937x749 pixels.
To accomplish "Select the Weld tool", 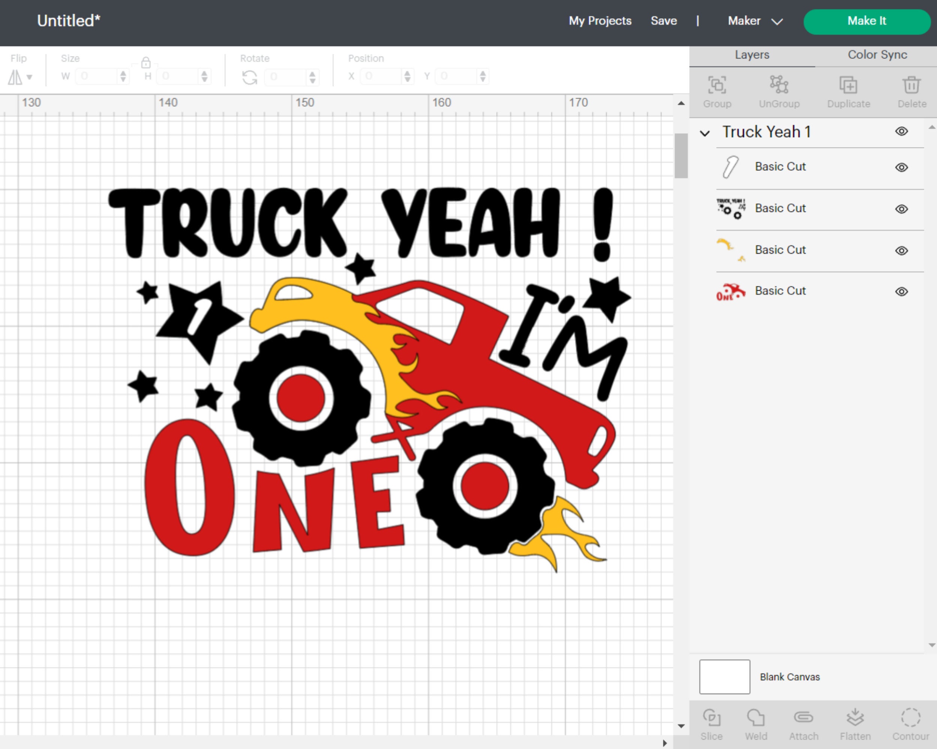I will [756, 723].
